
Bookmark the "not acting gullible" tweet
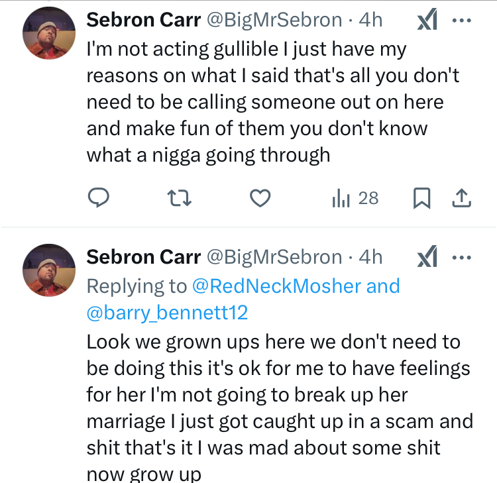(423, 197)
